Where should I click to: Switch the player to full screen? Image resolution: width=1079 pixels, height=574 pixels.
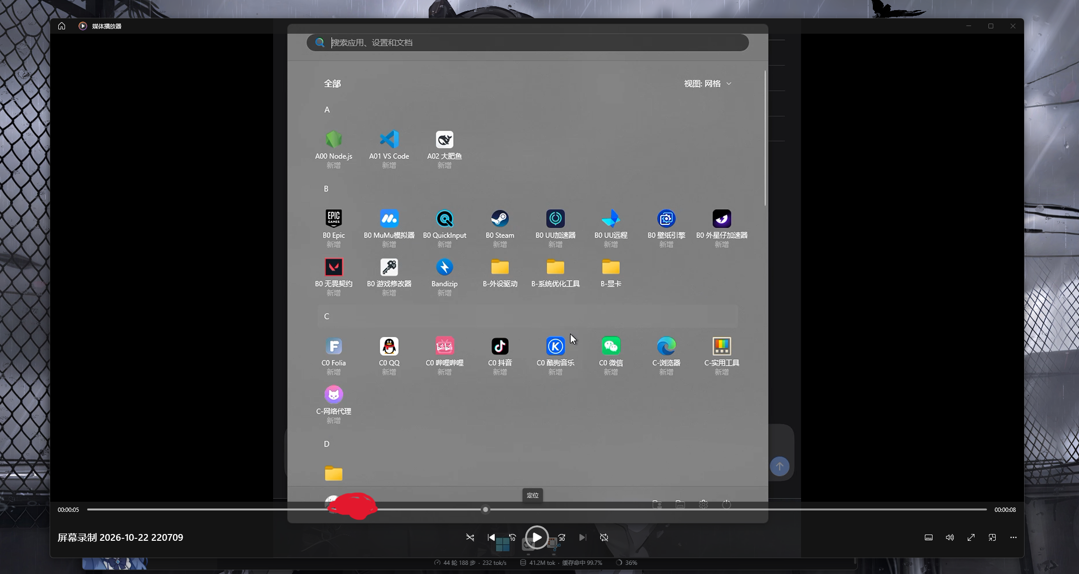971,537
